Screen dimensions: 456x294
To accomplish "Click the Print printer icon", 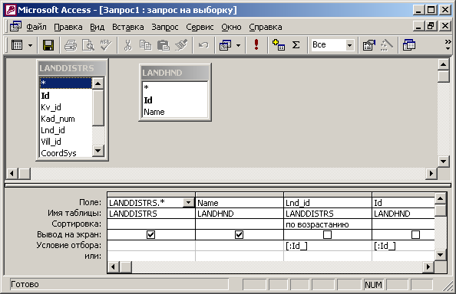I will [x=71, y=45].
